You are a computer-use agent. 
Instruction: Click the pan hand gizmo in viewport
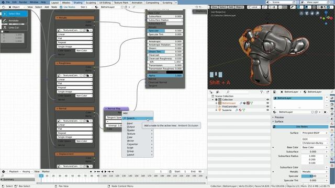[312, 13]
